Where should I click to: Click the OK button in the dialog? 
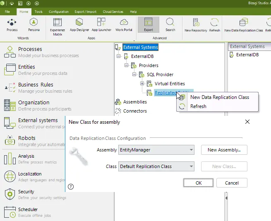coord(199,183)
